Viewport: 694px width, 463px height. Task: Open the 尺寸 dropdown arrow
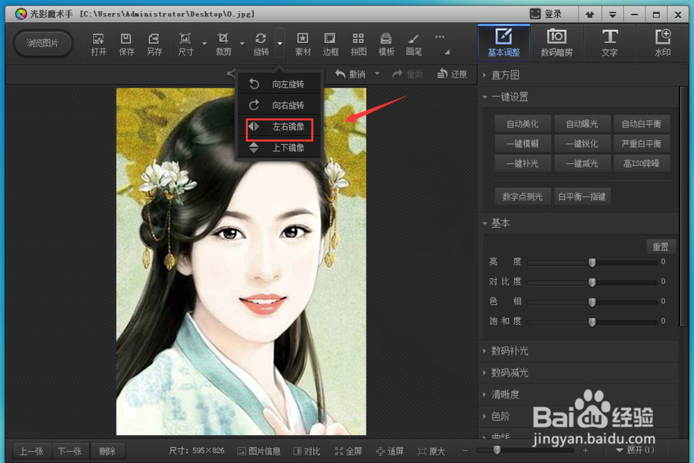click(x=204, y=43)
